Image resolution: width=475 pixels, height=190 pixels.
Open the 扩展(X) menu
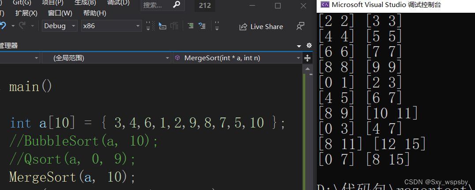pyautogui.click(x=26, y=13)
